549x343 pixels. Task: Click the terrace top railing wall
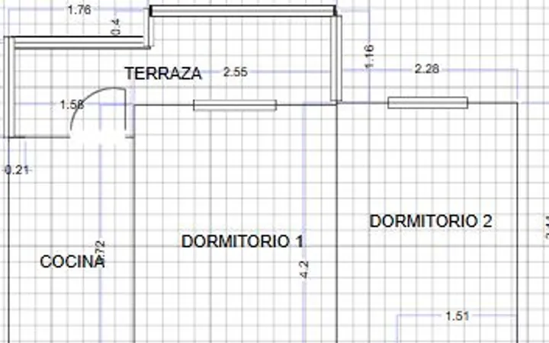(243, 11)
